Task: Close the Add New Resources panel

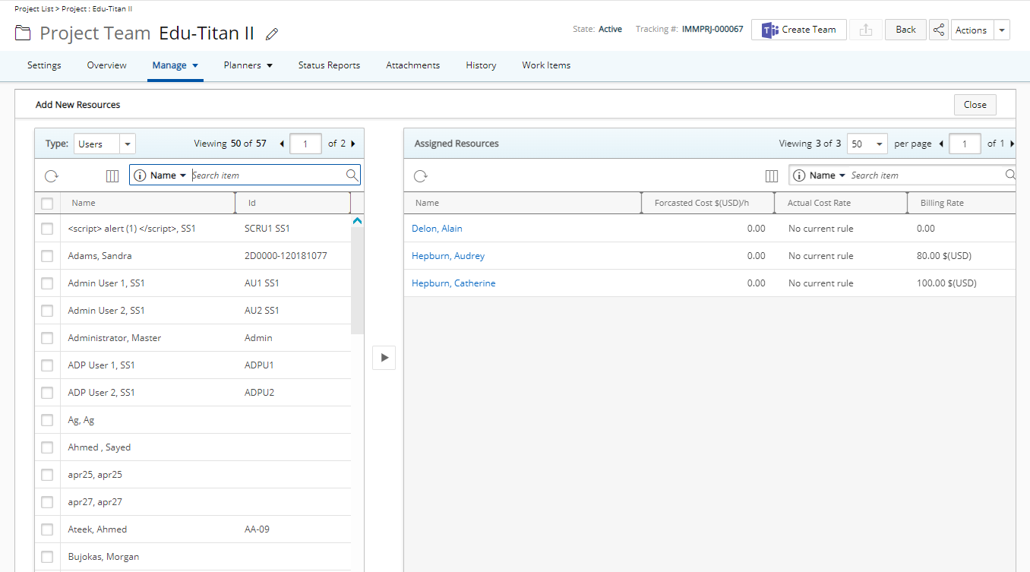Action: pyautogui.click(x=975, y=105)
